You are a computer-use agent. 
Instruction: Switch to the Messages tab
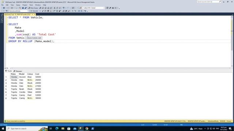[18, 71]
